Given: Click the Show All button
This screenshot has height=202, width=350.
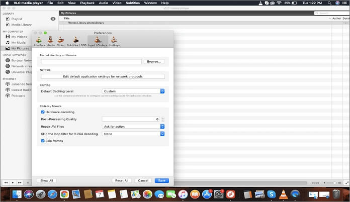Looking at the screenshot, I should click(47, 180).
